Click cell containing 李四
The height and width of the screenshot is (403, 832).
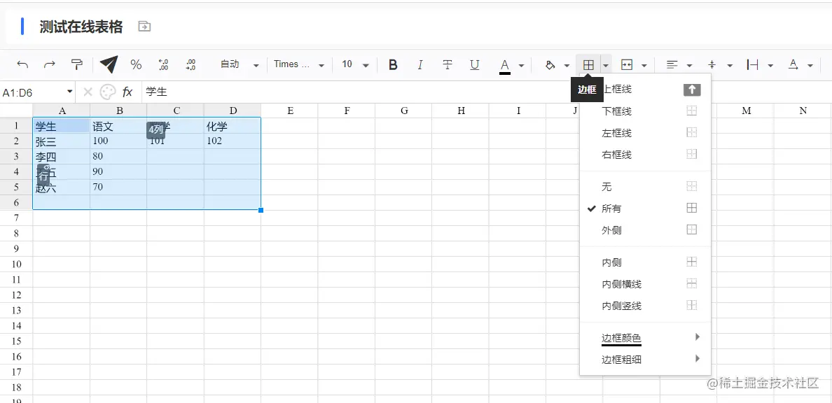(x=61, y=157)
